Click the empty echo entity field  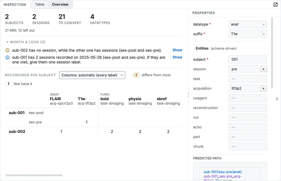248,127
